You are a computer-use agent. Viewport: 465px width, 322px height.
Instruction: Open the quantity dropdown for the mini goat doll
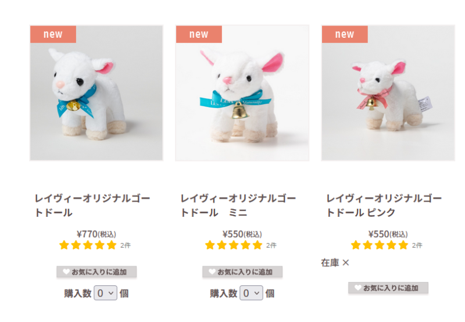coord(251,294)
